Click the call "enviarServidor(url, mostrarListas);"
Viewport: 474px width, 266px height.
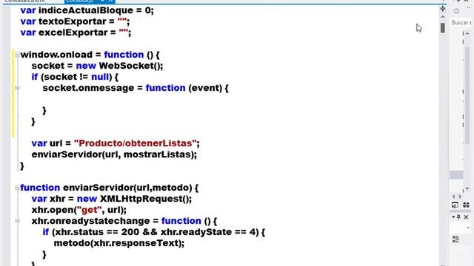pos(114,154)
